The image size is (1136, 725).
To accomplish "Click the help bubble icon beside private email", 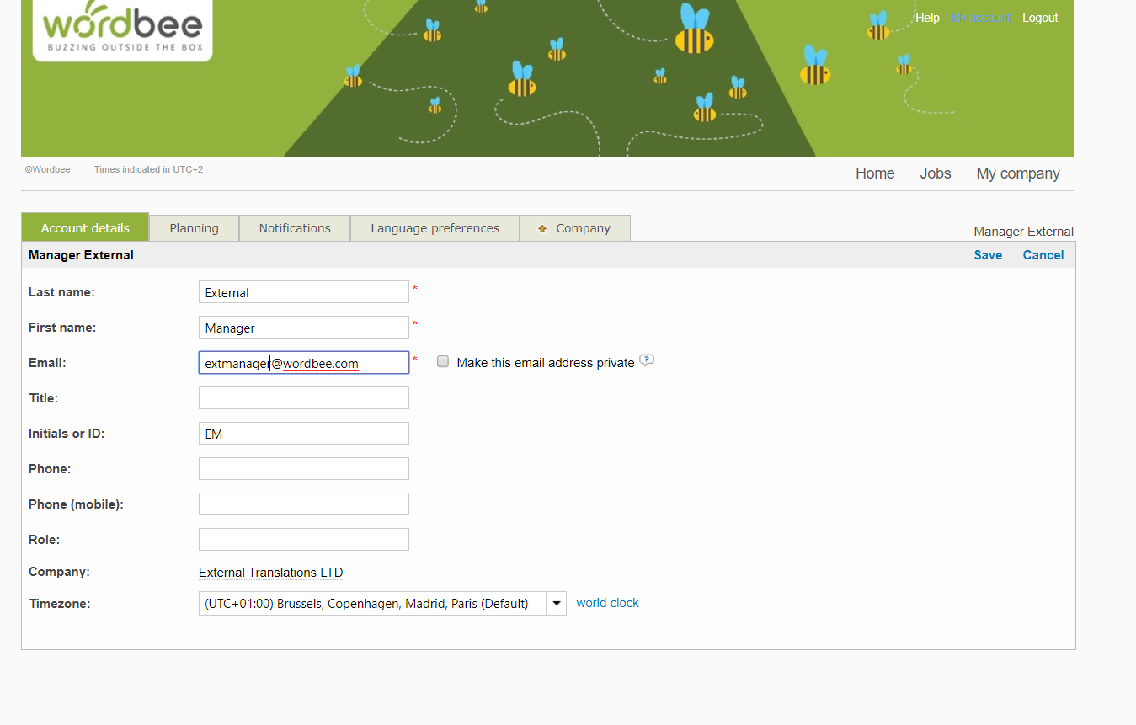I will pos(646,360).
